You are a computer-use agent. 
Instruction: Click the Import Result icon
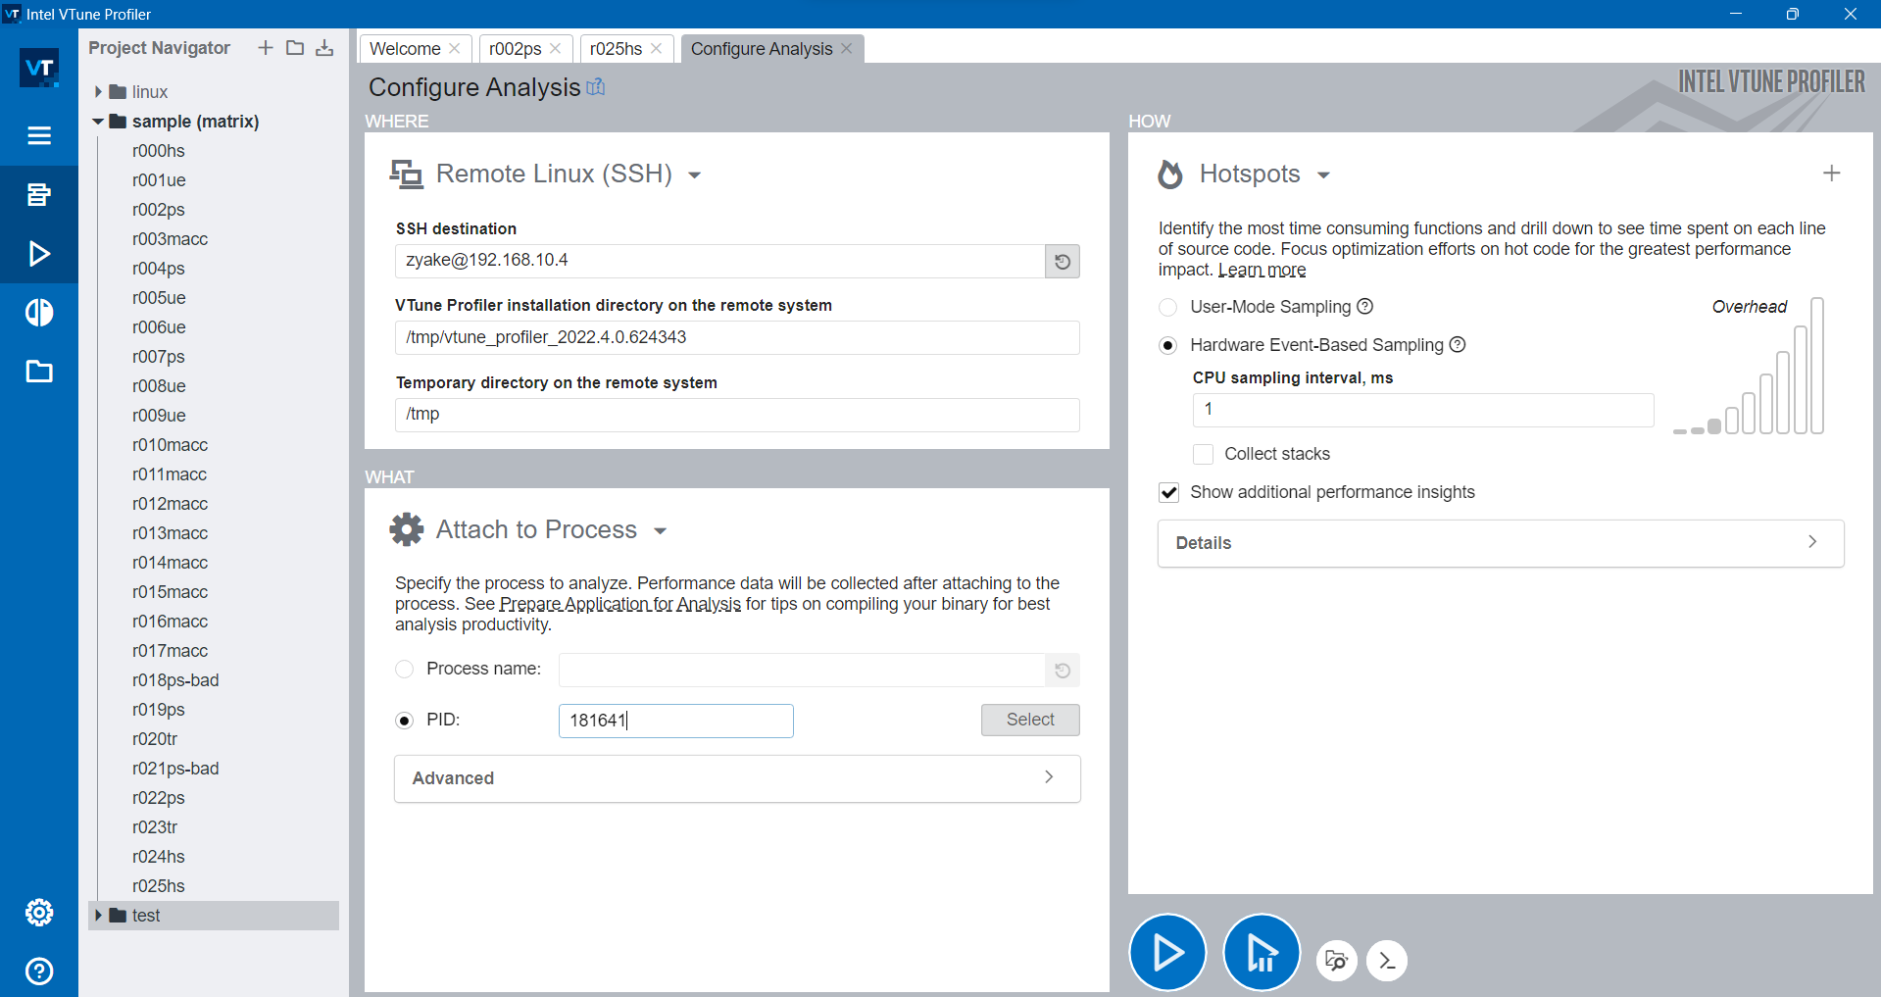point(324,48)
